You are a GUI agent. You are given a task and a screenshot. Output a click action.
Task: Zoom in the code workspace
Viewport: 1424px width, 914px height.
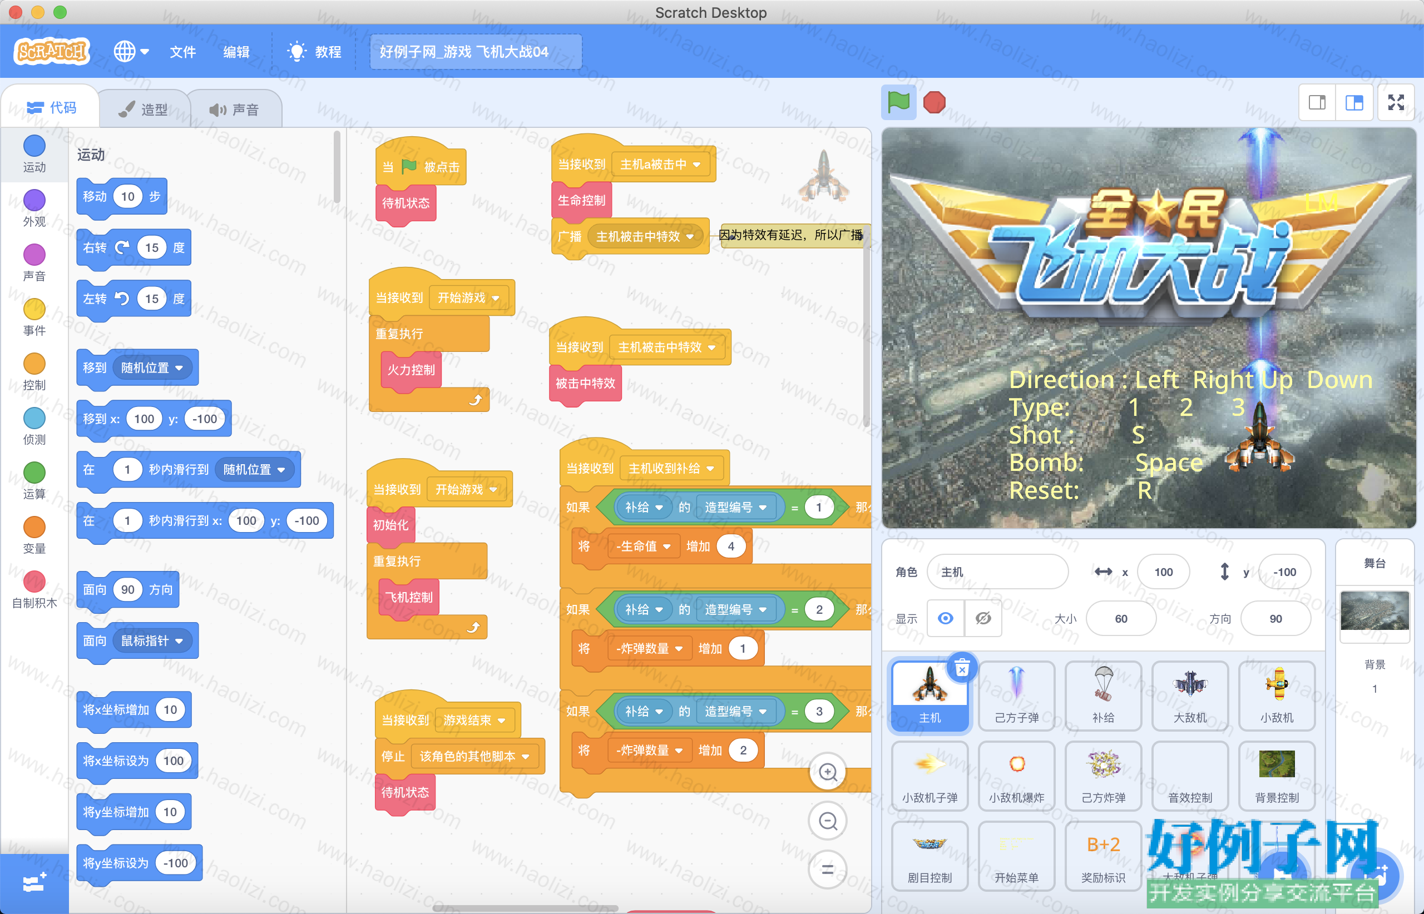tap(828, 772)
